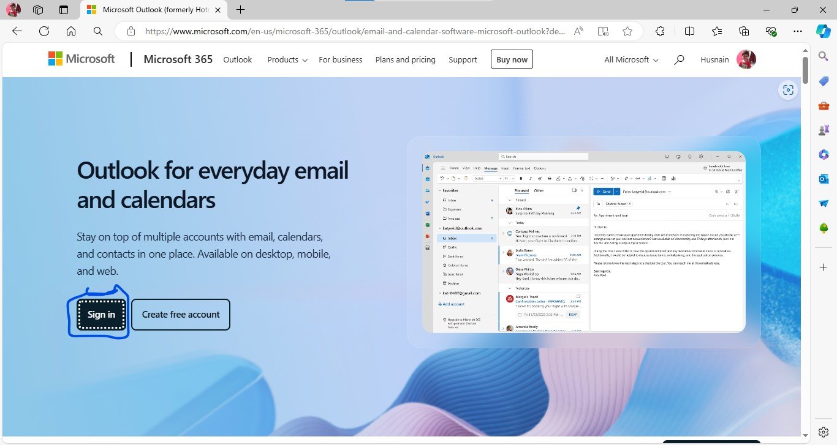Open the green tree sidebar icon

click(x=824, y=228)
